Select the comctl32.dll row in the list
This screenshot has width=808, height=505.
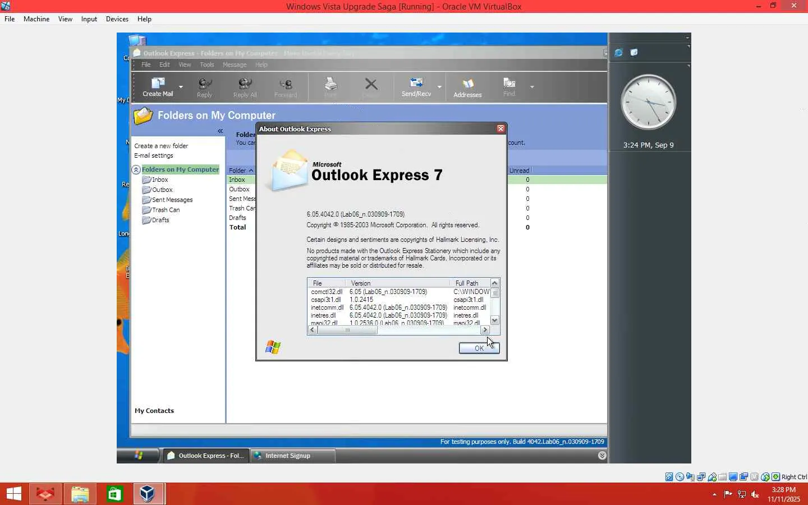pyautogui.click(x=400, y=292)
